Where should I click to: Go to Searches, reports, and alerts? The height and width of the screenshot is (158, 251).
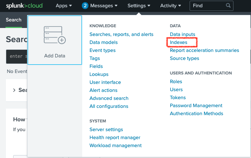click(x=121, y=35)
